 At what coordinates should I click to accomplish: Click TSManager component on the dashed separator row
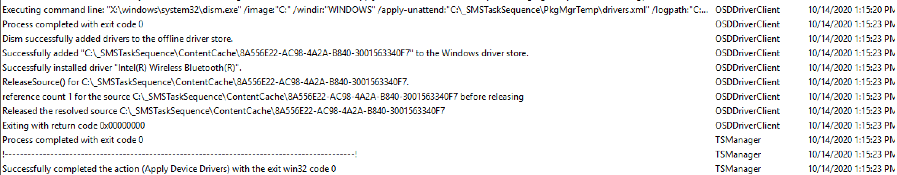(x=737, y=154)
